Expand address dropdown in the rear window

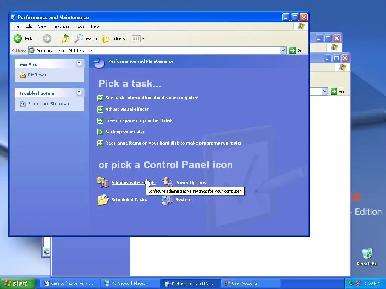[325, 91]
